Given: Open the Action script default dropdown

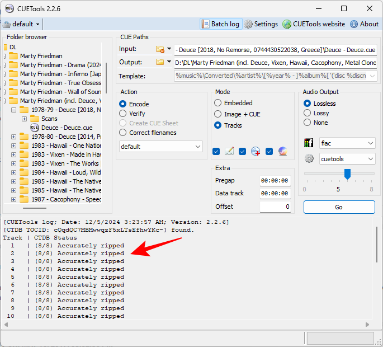Looking at the screenshot, I should [160, 147].
